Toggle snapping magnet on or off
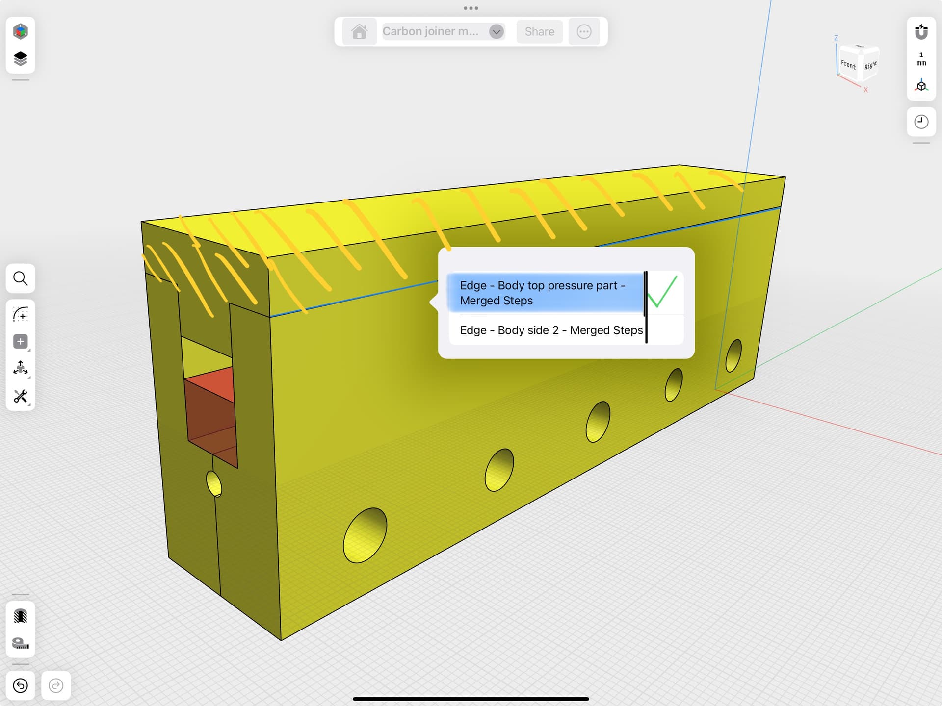Image resolution: width=942 pixels, height=706 pixels. pos(921,32)
